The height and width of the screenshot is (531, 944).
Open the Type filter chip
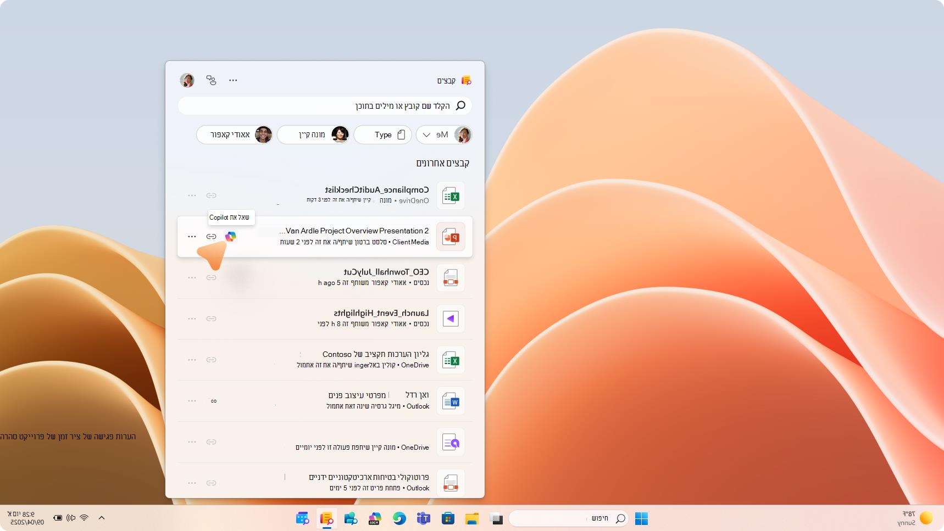point(383,135)
